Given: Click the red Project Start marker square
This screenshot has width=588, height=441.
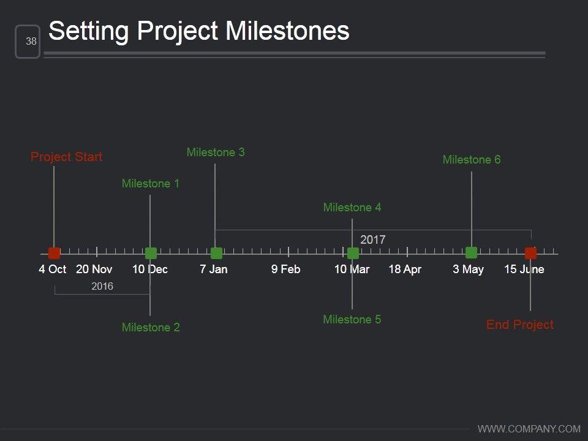Looking at the screenshot, I should pos(55,253).
